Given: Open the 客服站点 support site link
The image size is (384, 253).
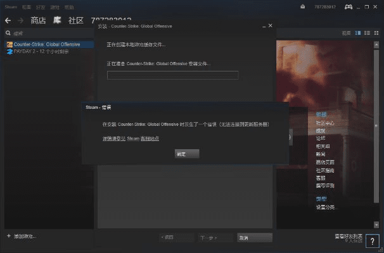Looking at the screenshot, I should click(150, 139).
